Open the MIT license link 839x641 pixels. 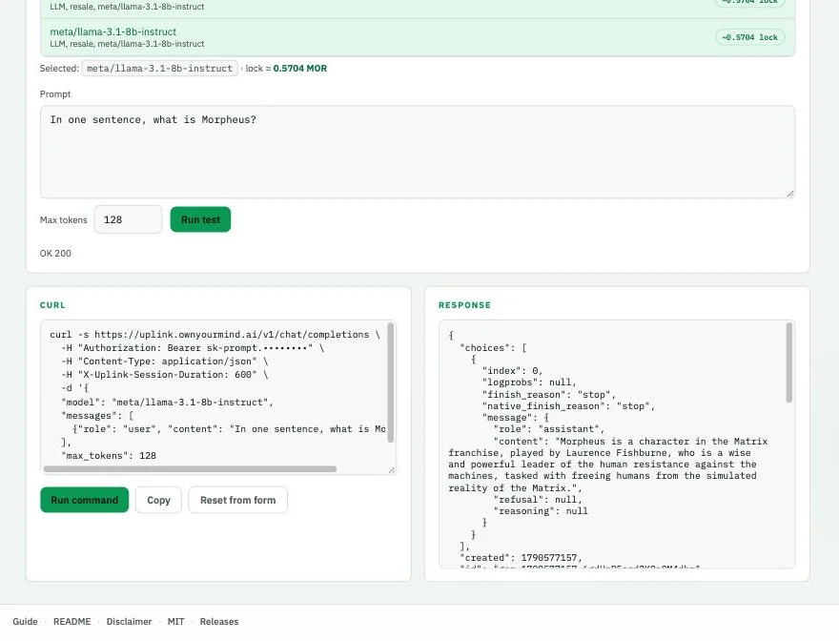pos(175,621)
